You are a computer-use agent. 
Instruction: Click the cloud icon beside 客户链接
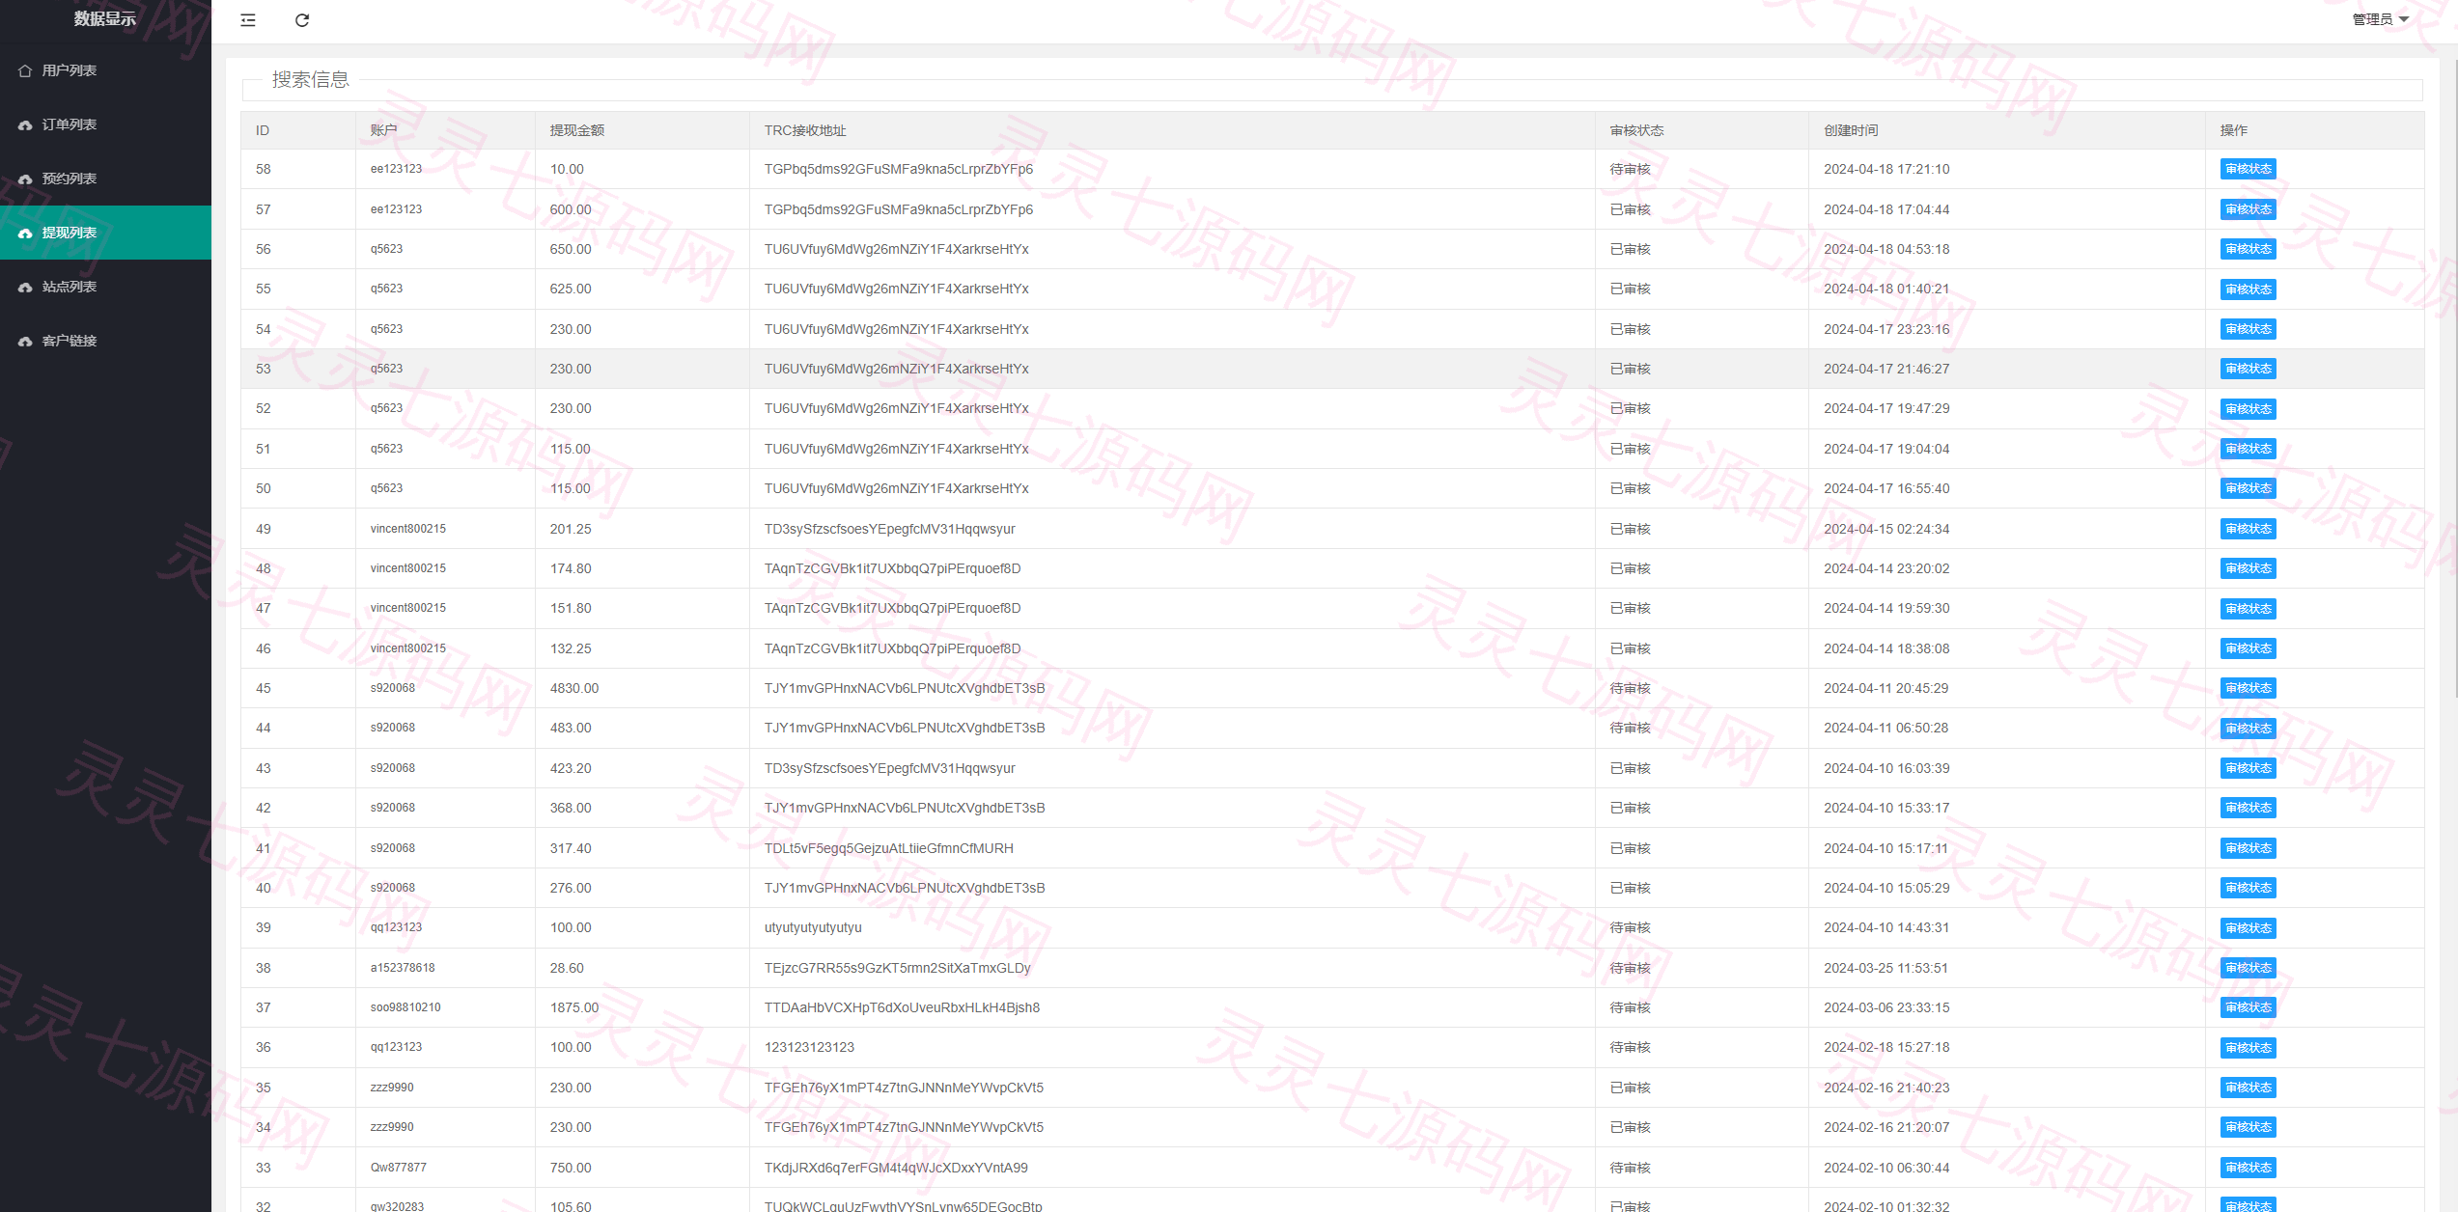tap(25, 341)
